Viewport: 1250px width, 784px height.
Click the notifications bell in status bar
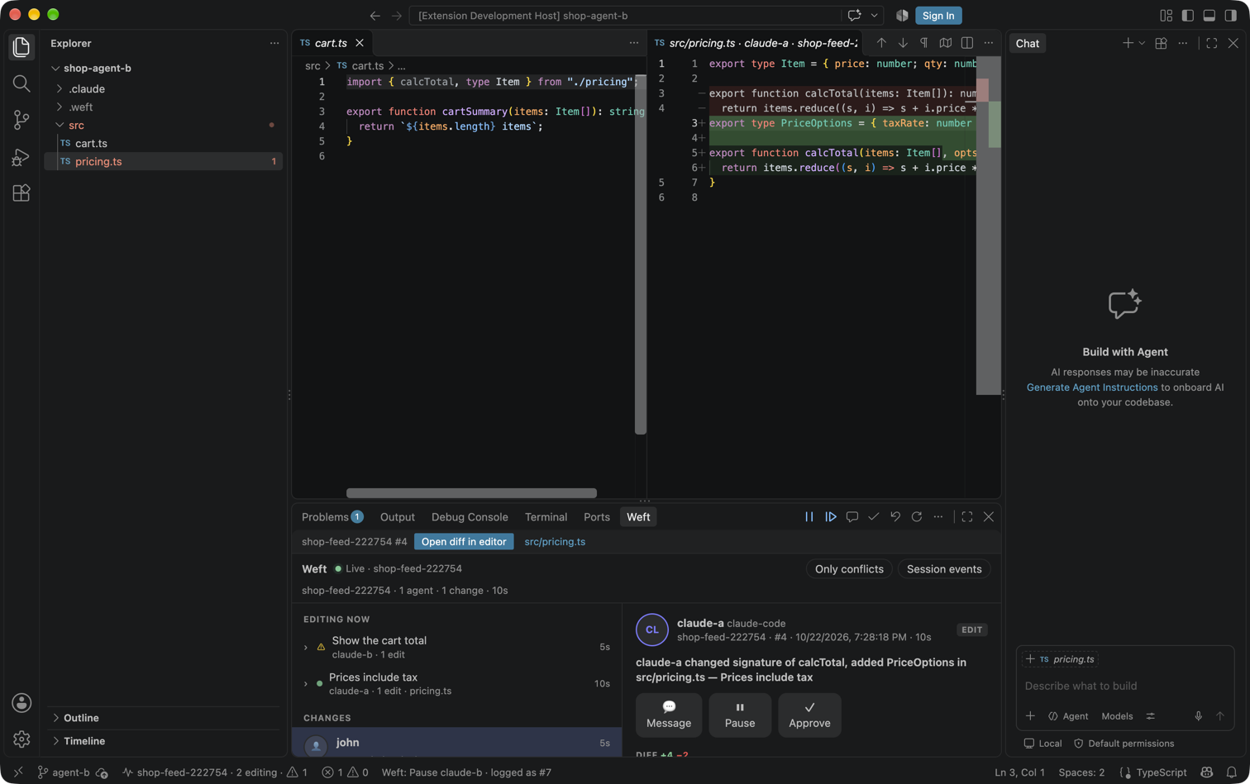tap(1232, 772)
